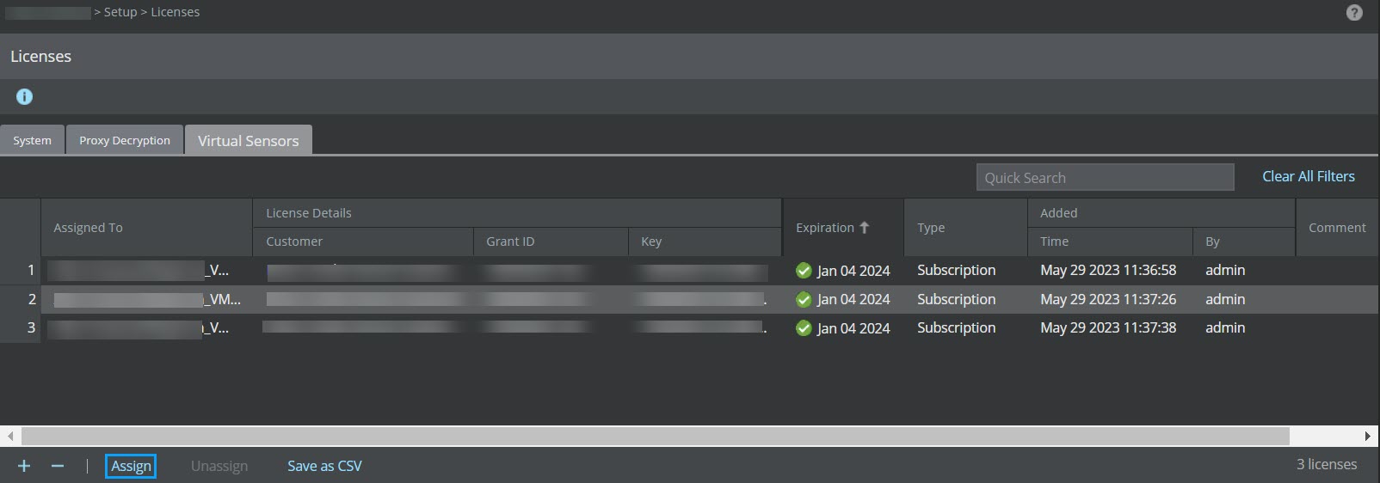1380x483 pixels.
Task: Click time May 29 2023 11:37:26
Action: click(x=1108, y=299)
